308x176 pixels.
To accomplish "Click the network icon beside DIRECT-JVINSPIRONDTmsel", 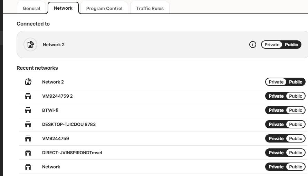I will pos(28,153).
